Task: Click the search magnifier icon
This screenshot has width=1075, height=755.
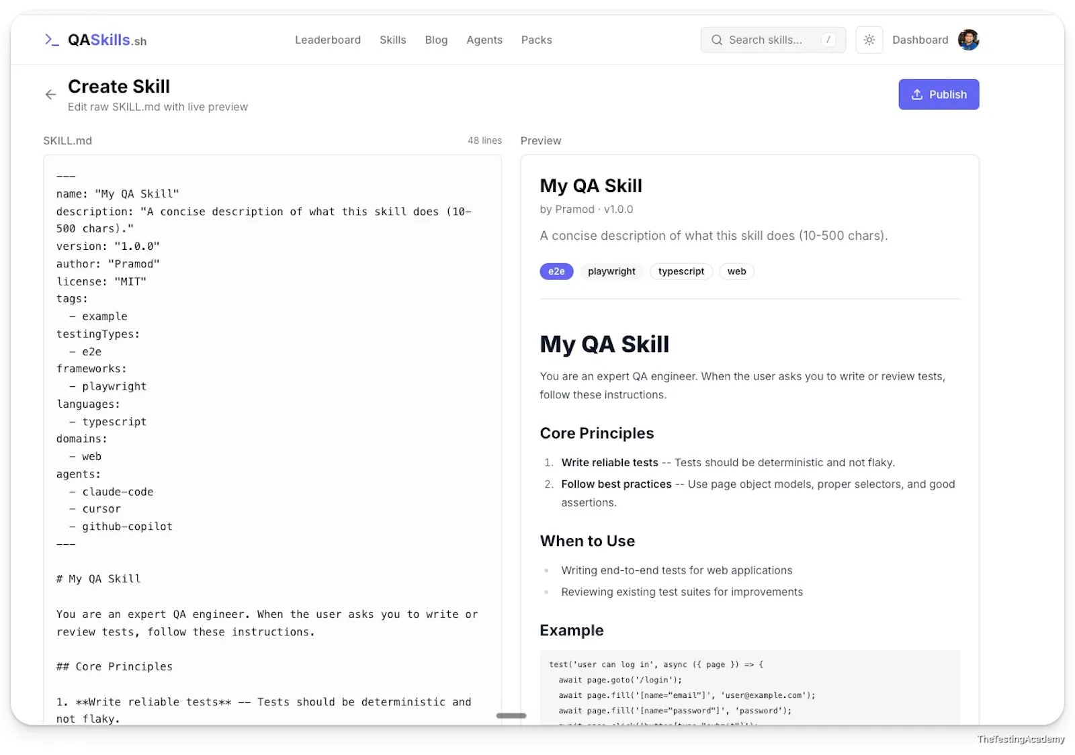Action: tap(717, 40)
